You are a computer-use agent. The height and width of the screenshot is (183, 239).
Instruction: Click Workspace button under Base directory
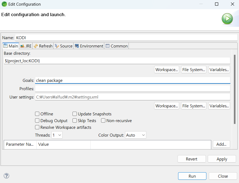click(x=167, y=70)
